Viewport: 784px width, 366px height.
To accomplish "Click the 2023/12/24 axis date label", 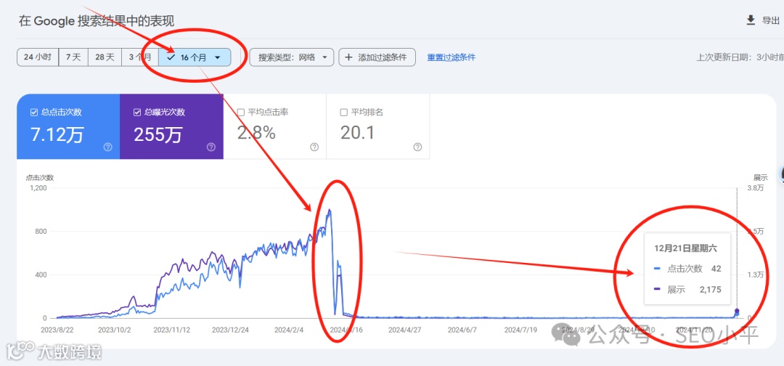I will (231, 330).
